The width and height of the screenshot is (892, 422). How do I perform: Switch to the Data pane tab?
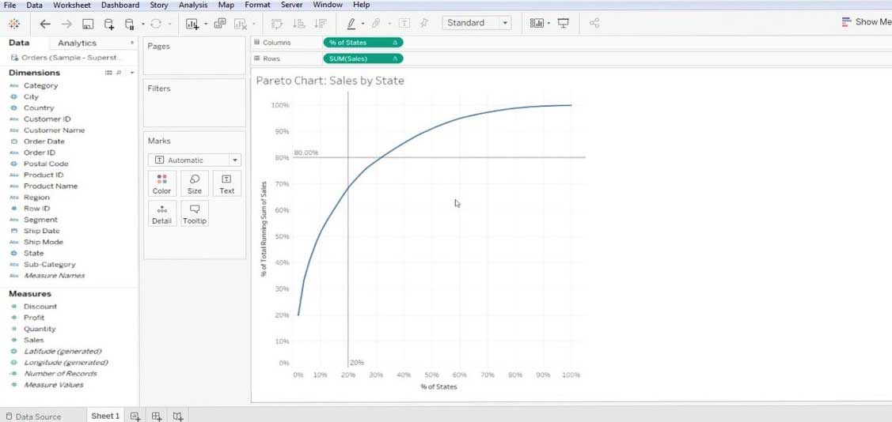point(19,43)
